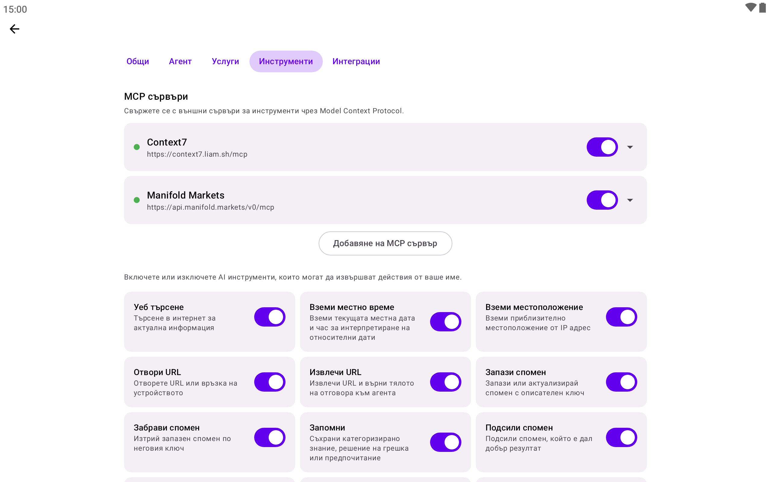Click URL https://api.manifold.markets/v0/mcp

[210, 207]
